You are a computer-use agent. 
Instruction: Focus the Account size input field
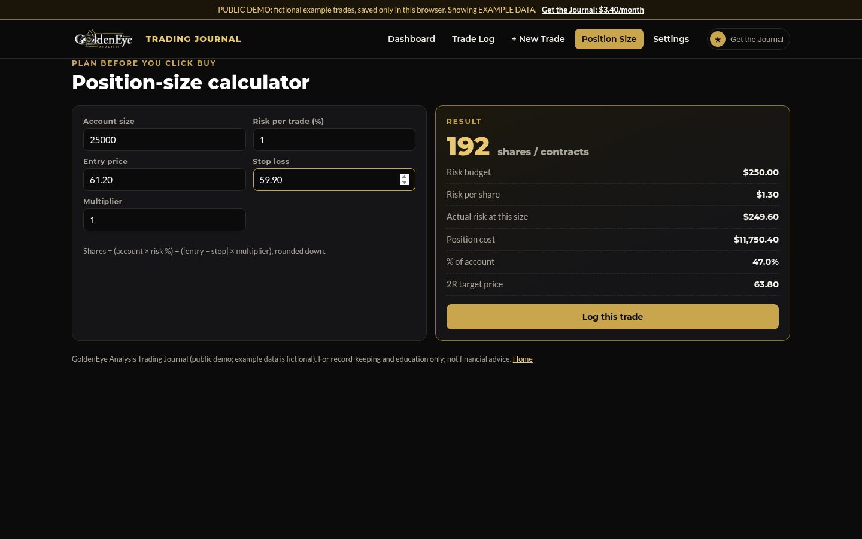164,140
